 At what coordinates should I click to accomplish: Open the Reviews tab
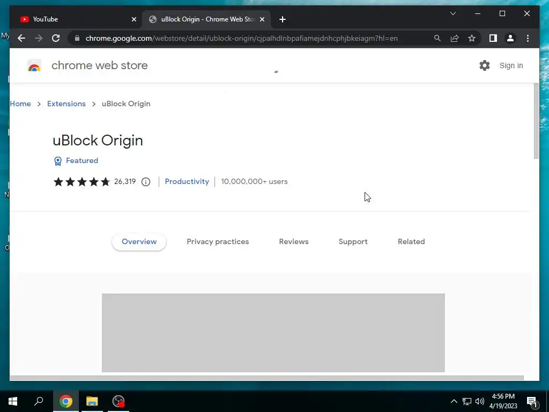pyautogui.click(x=294, y=242)
